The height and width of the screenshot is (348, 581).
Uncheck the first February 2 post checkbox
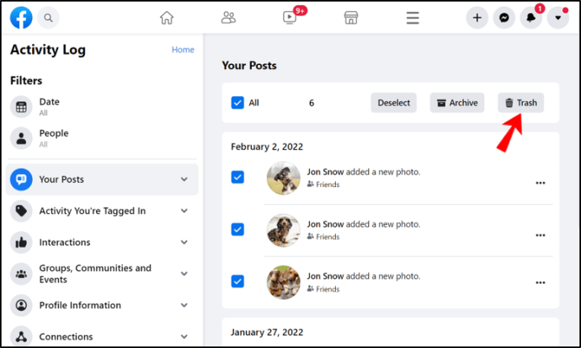point(237,177)
